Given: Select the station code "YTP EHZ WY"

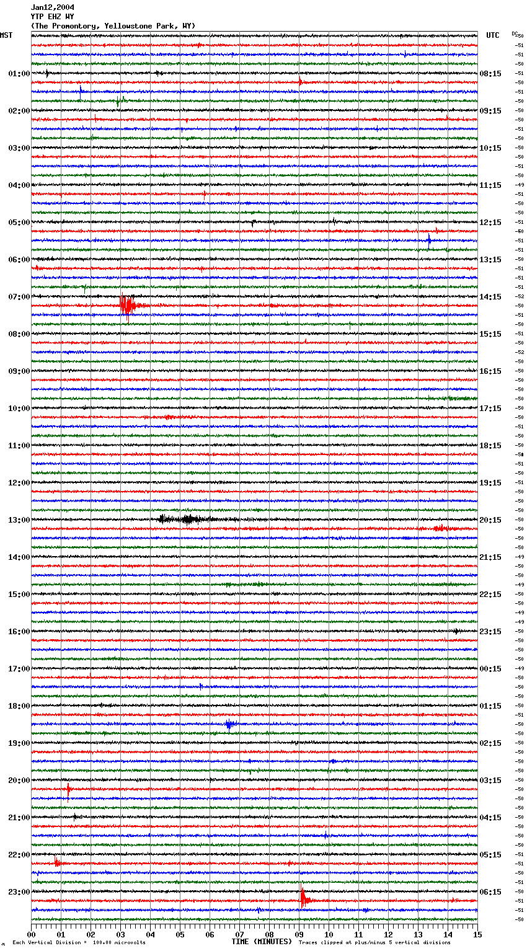Looking at the screenshot, I should tap(52, 17).
